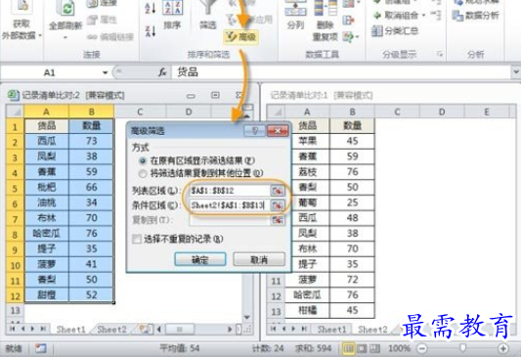Go to last sheet in left workbook
The height and width of the screenshot is (357, 521).
(43, 329)
